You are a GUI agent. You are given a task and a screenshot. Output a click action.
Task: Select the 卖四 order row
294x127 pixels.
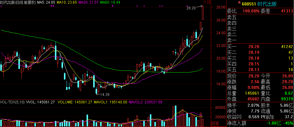pyautogui.click(x=260, y=23)
